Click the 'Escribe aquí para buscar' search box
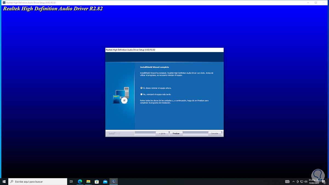 pos(38,181)
